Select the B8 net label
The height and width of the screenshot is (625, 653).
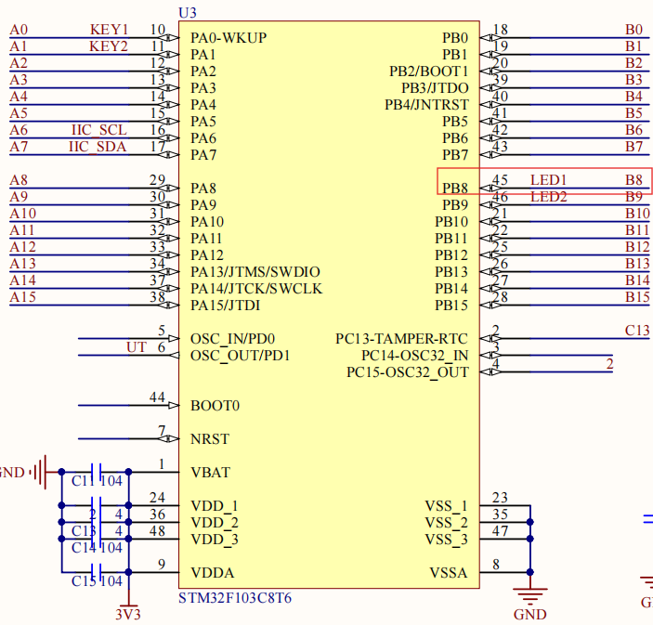click(x=633, y=180)
